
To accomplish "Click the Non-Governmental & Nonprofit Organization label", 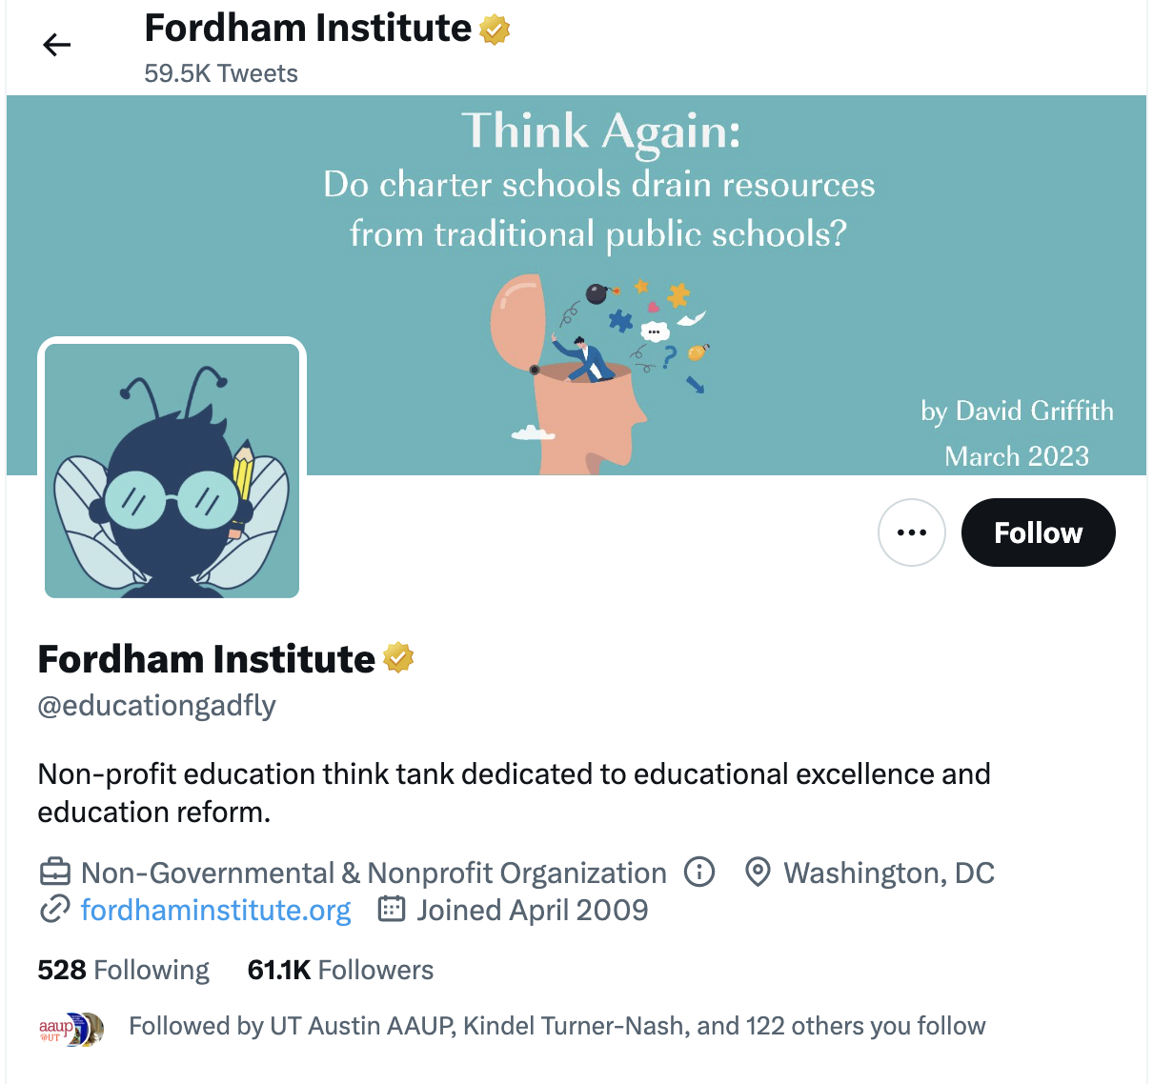I will (374, 873).
